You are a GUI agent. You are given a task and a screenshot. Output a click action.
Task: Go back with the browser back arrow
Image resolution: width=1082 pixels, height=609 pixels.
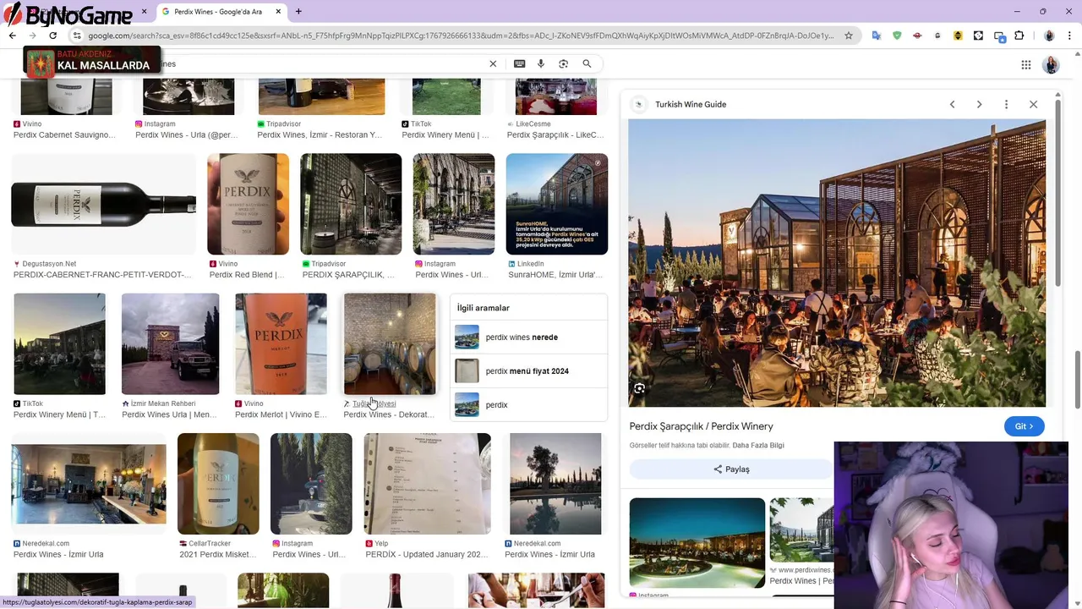[x=12, y=36]
